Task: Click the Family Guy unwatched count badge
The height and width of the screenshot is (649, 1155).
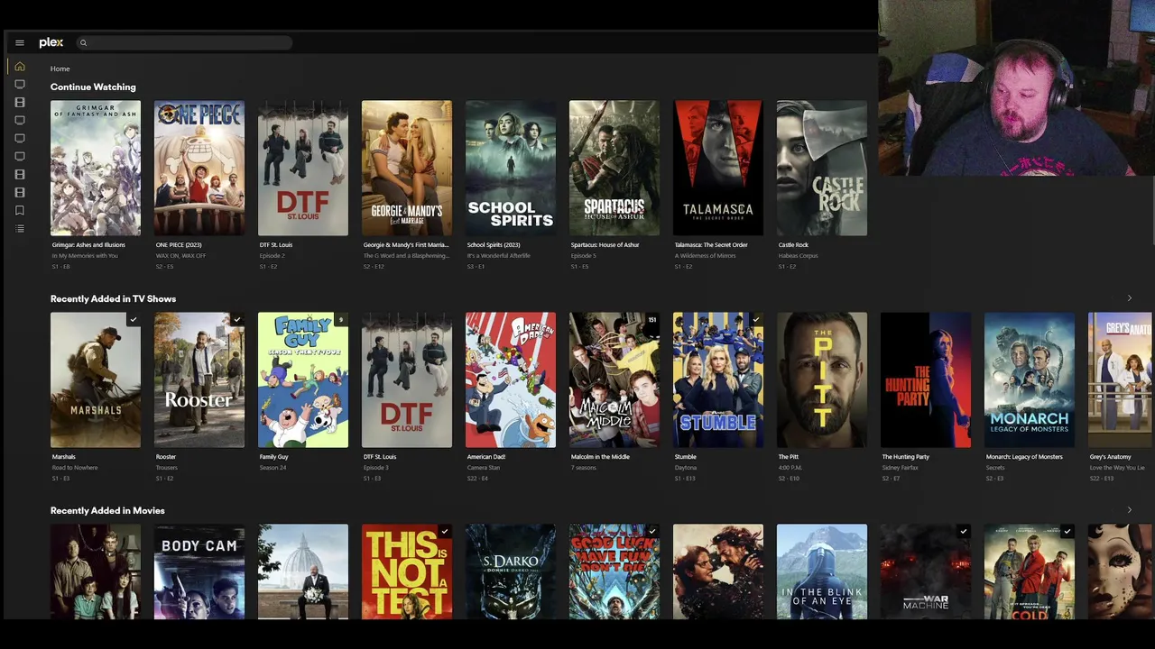Action: click(x=341, y=319)
